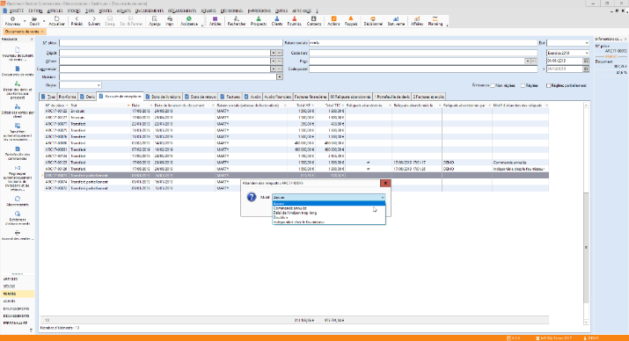Choose Indisponible chez le fournisseur option
Screen dimensions: 629x341
[329, 222]
